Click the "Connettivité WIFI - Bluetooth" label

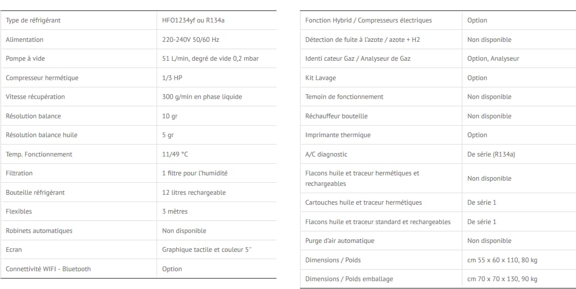click(x=48, y=269)
